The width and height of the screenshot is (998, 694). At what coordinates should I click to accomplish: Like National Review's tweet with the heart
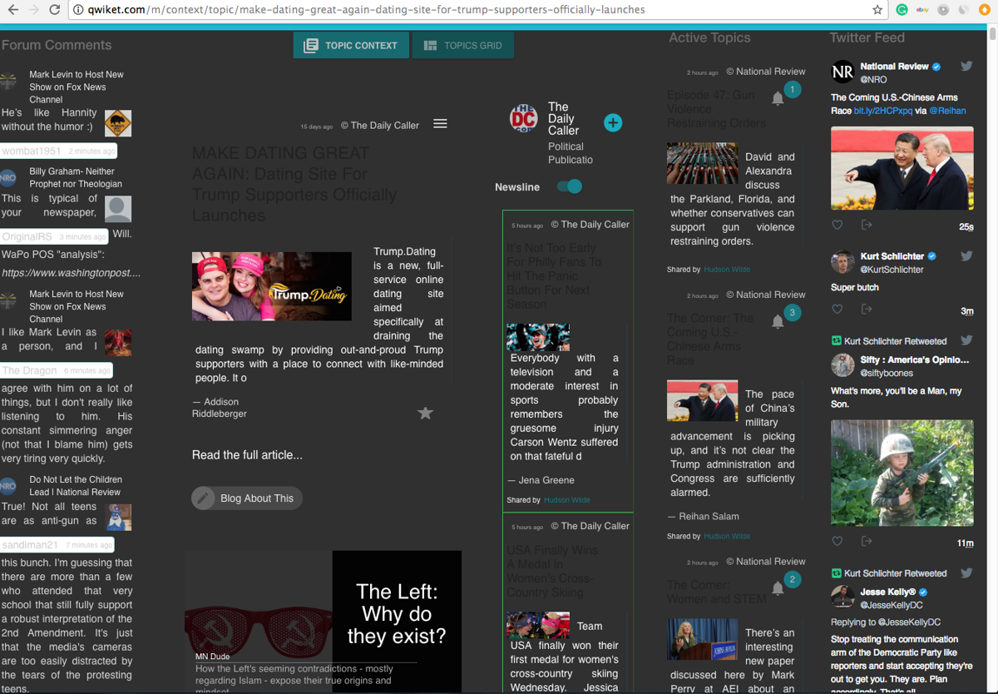point(837,225)
